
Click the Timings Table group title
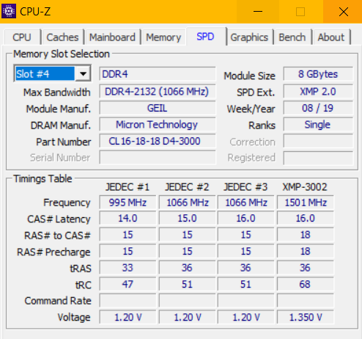tap(43, 179)
